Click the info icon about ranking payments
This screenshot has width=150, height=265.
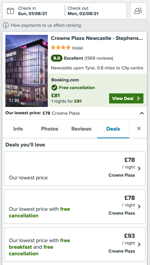pyautogui.click(x=6, y=25)
